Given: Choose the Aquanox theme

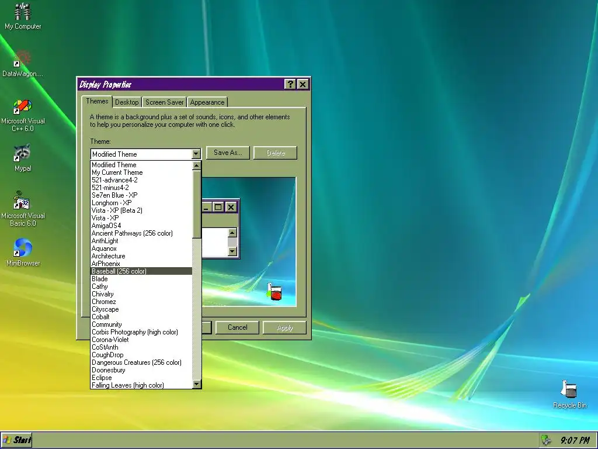Looking at the screenshot, I should coord(141,248).
